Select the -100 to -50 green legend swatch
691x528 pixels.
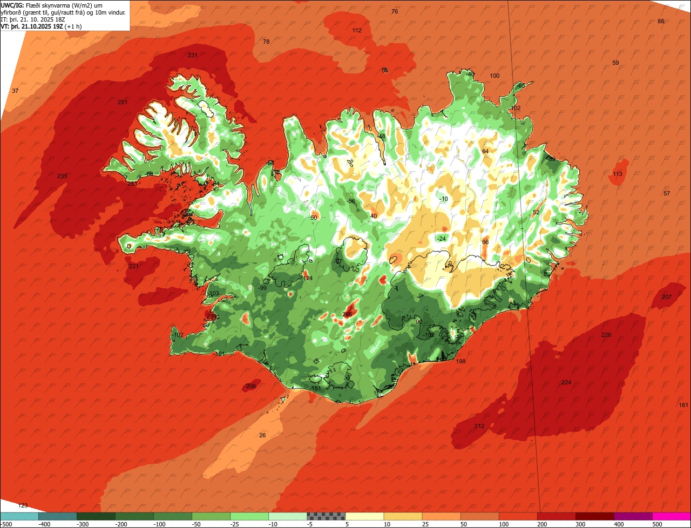pos(173,516)
